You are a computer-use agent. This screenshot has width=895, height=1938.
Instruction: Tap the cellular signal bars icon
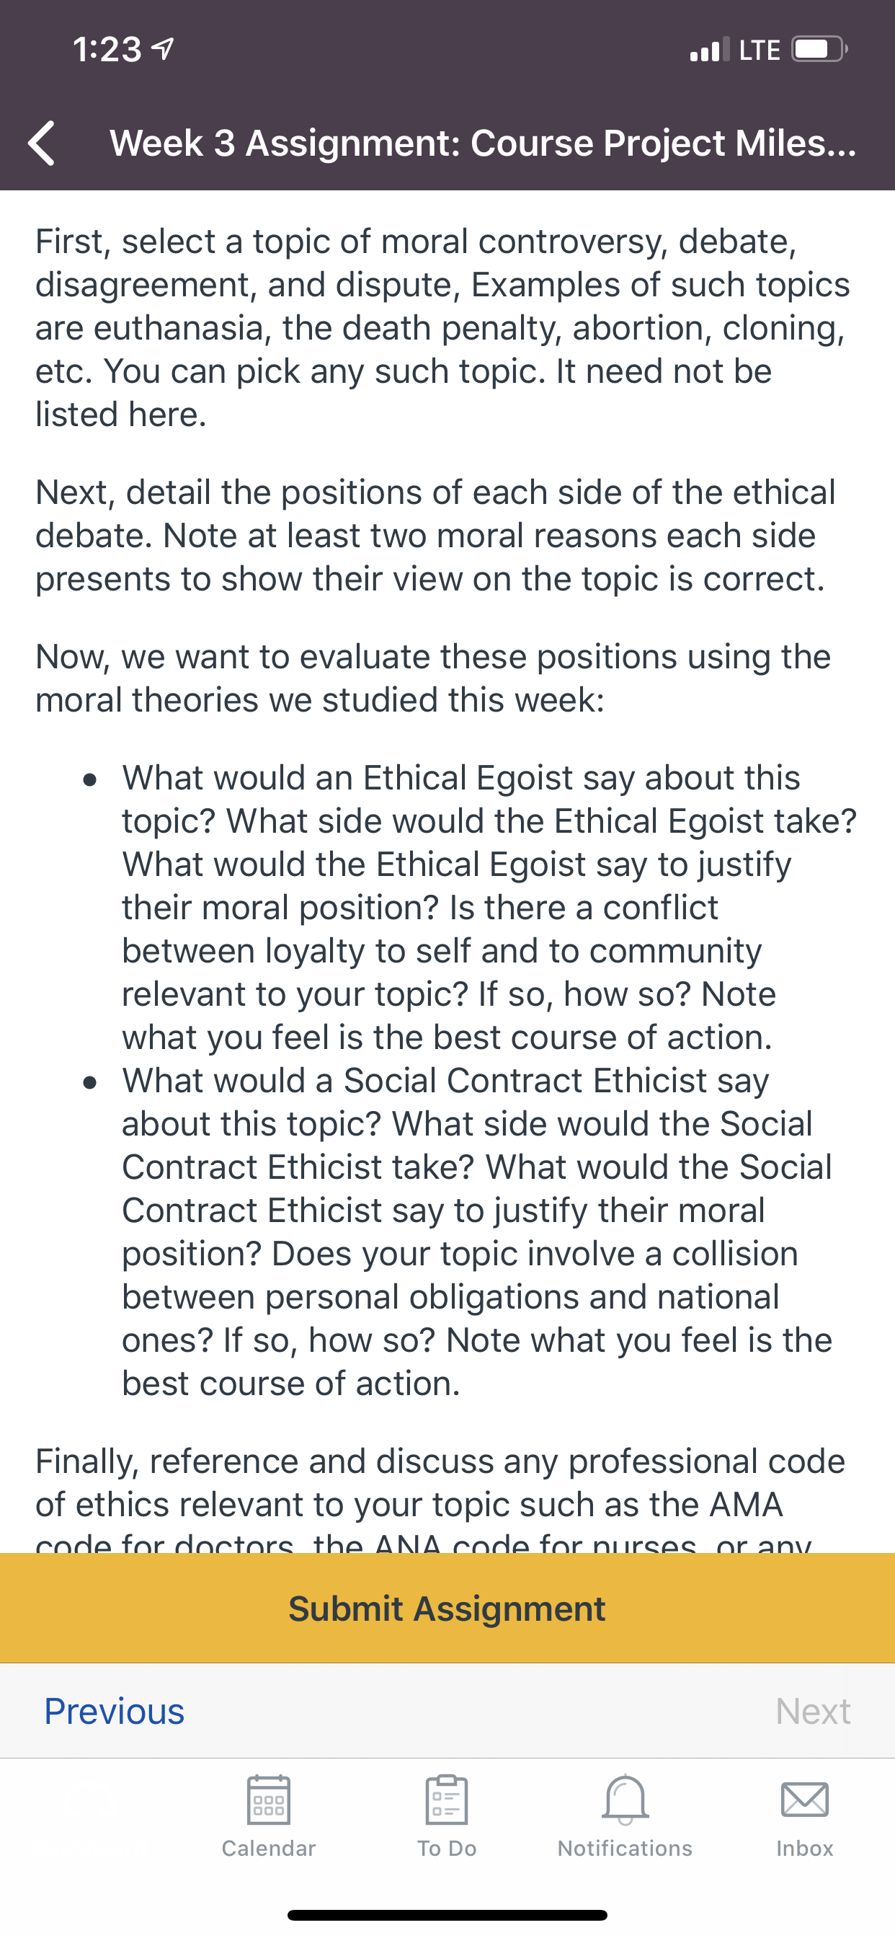[710, 49]
